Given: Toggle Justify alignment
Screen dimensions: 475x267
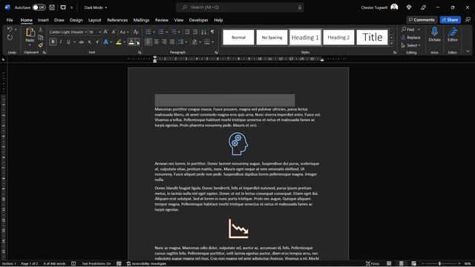Looking at the screenshot, I should pyautogui.click(x=172, y=42).
